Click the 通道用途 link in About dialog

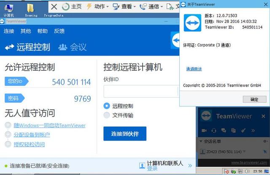194,69
